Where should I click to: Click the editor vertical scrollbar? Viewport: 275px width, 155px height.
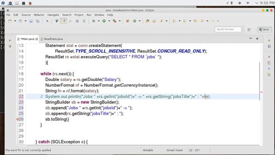point(260,81)
